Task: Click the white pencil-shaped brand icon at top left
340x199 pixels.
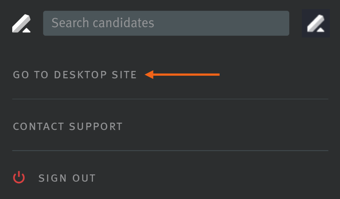Action: pyautogui.click(x=21, y=24)
